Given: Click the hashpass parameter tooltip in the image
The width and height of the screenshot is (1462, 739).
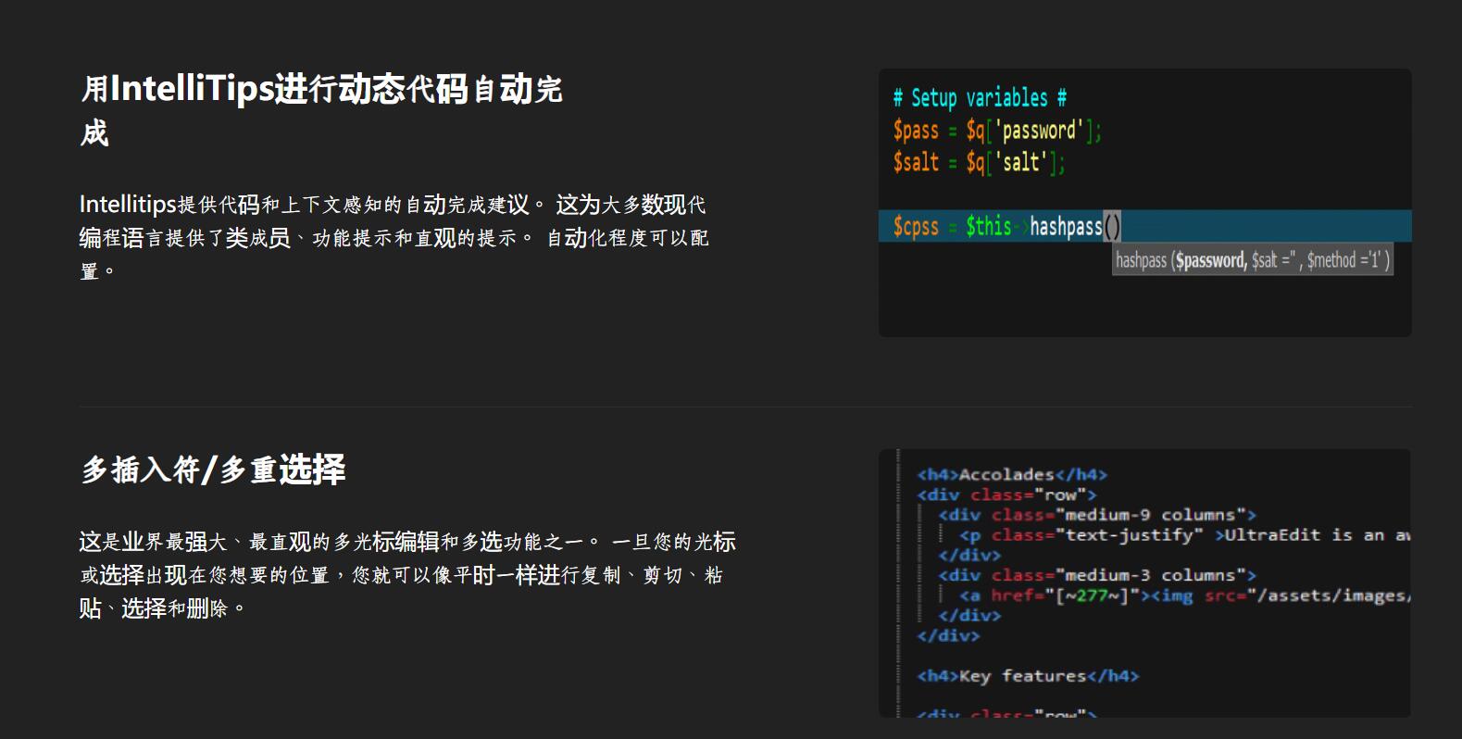Looking at the screenshot, I should (1253, 260).
